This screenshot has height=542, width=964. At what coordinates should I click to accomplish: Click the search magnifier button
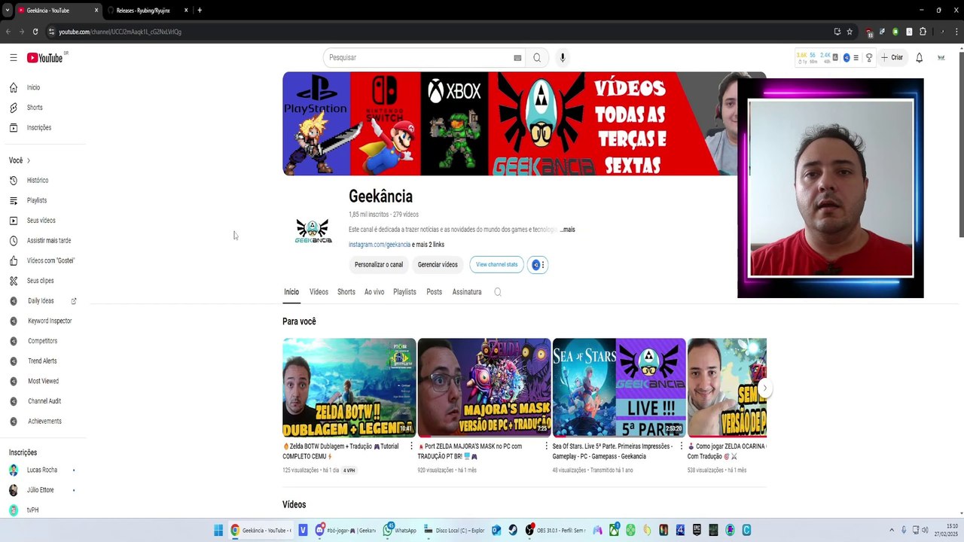pos(537,57)
